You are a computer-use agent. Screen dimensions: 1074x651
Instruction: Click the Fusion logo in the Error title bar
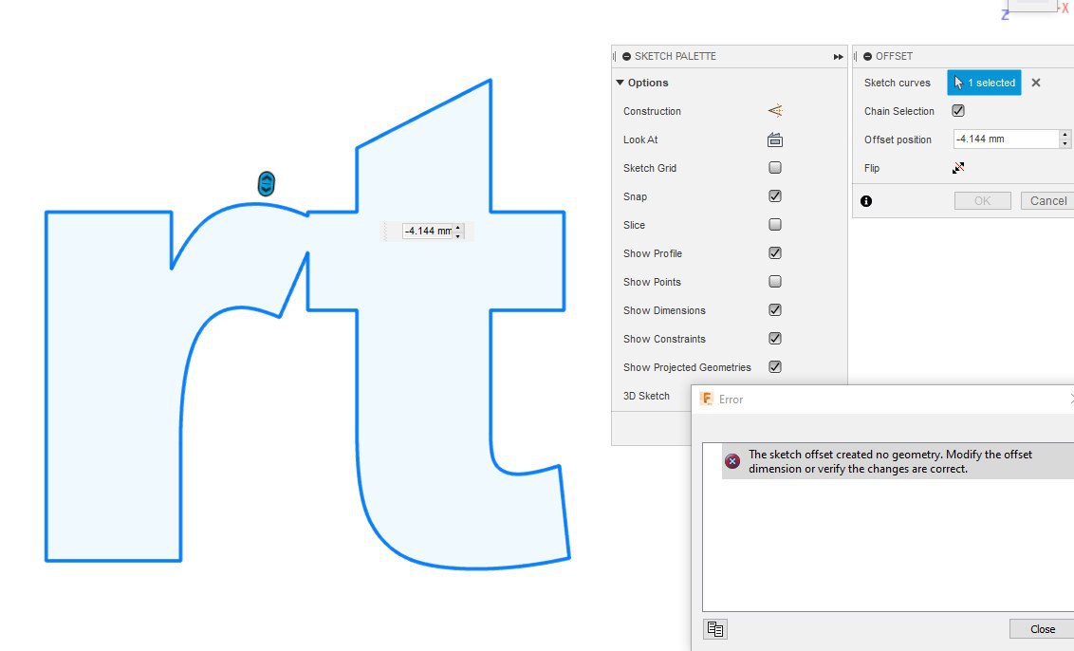[706, 399]
